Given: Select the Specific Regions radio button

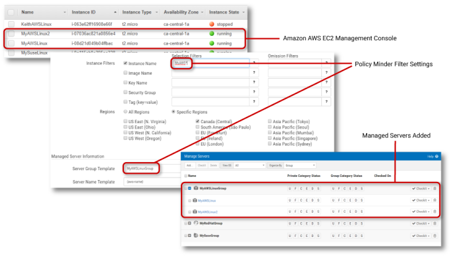Looking at the screenshot, I should click(173, 111).
